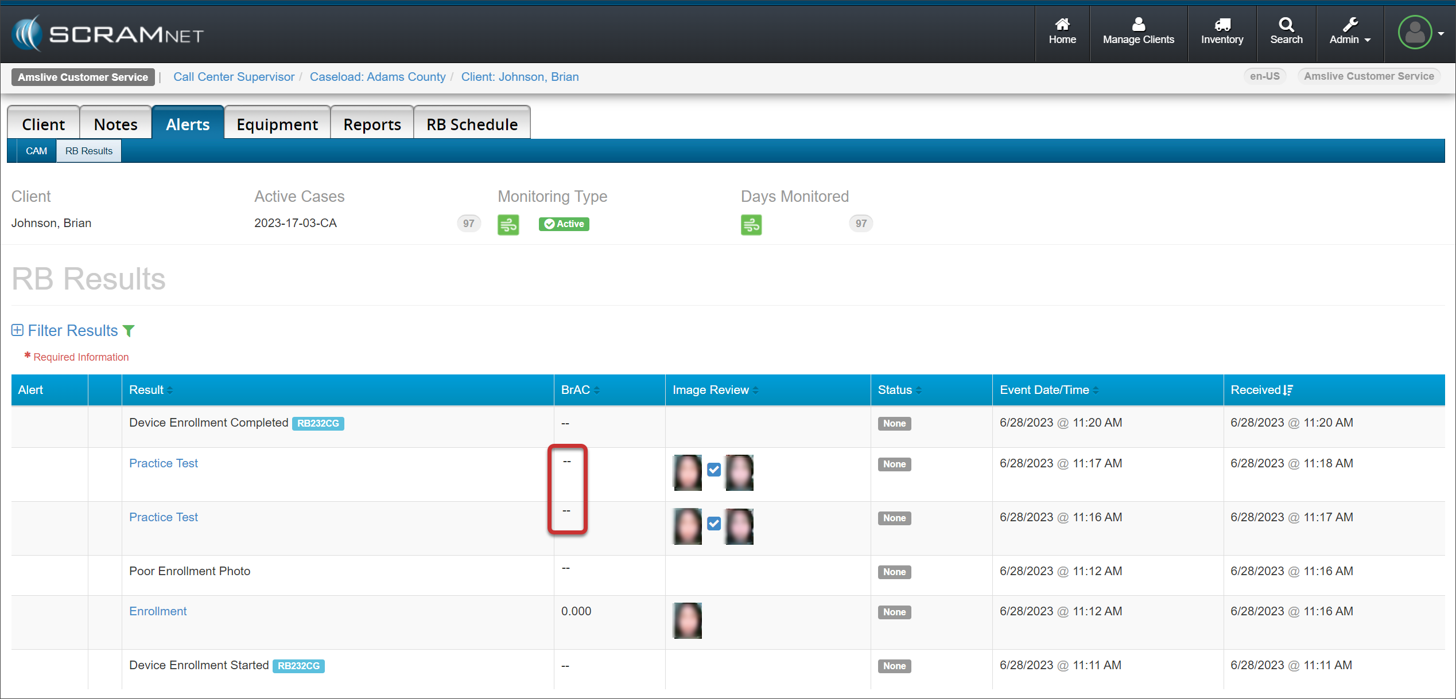
Task: Go to Caseload: Adams County breadcrumb
Action: (377, 77)
